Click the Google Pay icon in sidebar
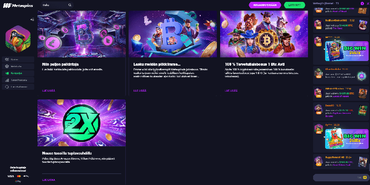This screenshot has height=185, width=370. pyautogui.click(x=18, y=181)
